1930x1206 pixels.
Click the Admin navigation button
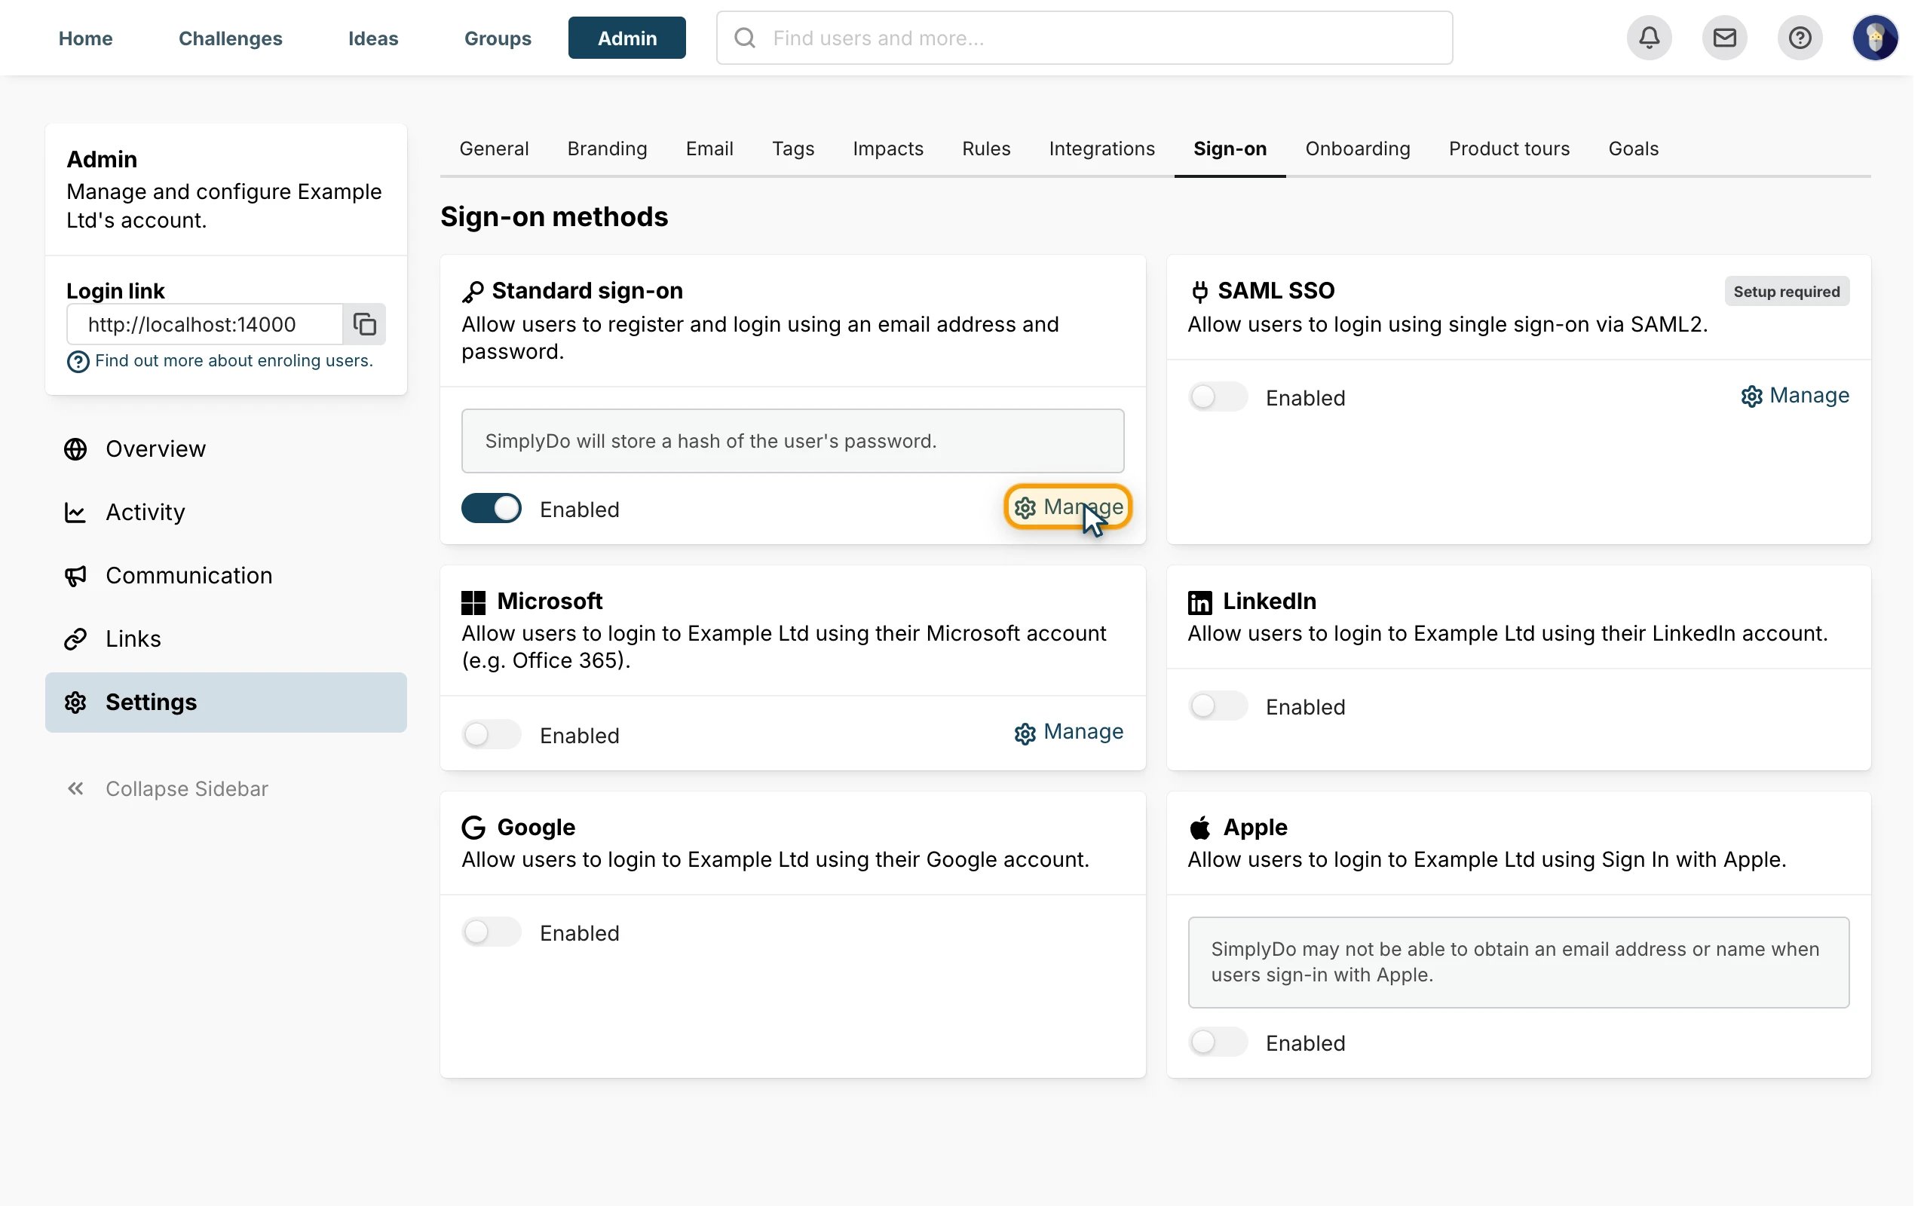tap(626, 38)
